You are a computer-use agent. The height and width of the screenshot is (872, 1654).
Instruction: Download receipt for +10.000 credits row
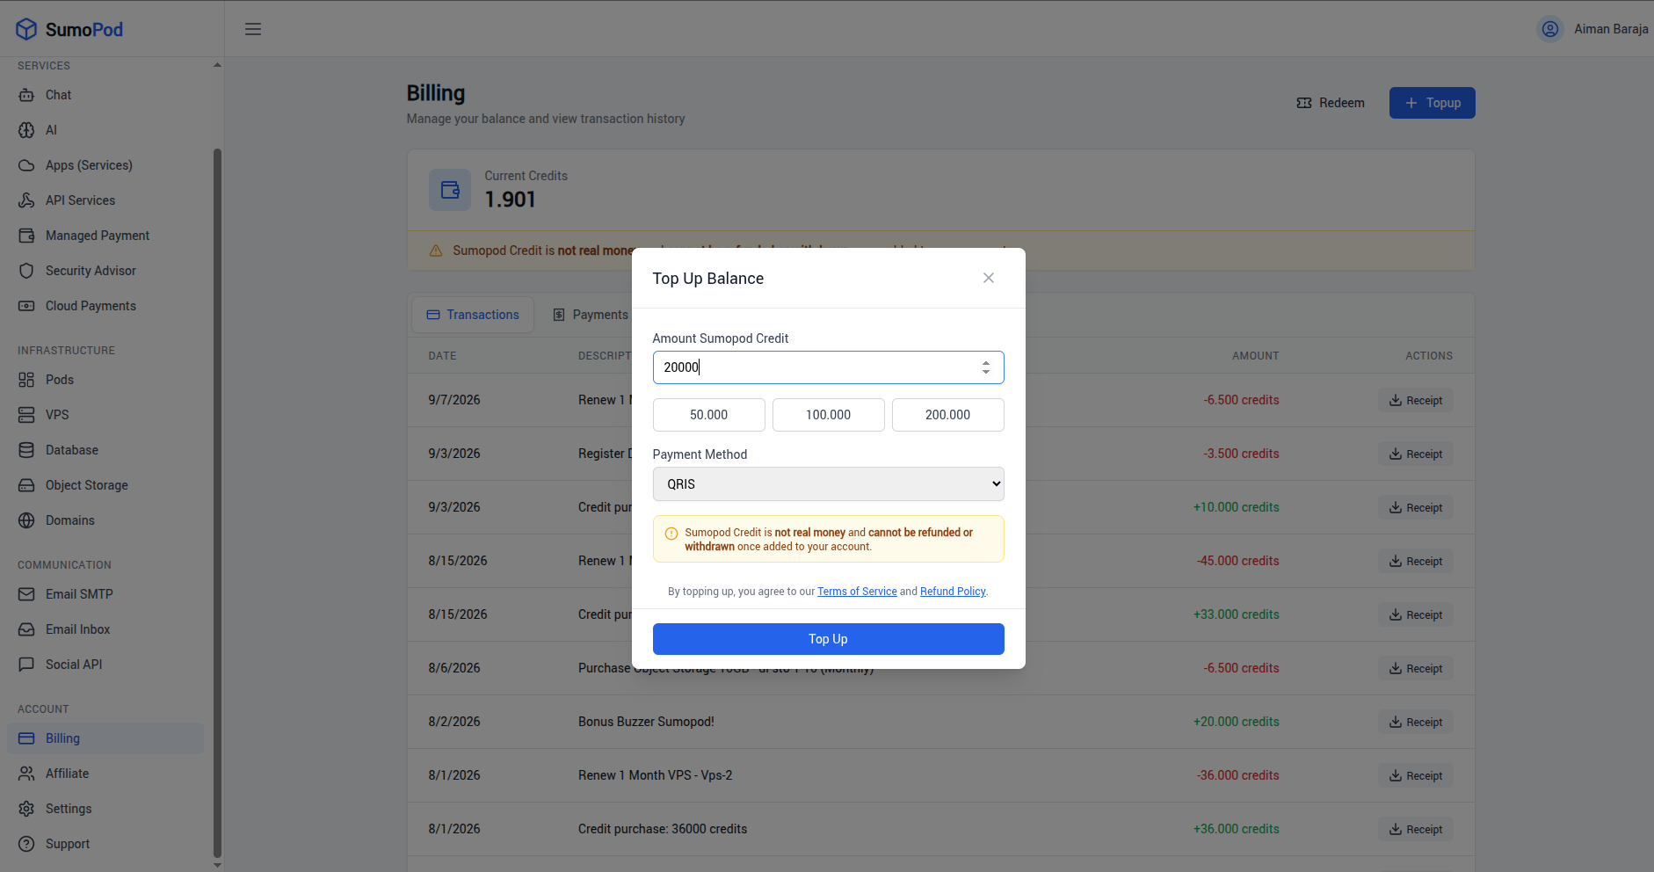[1416, 508]
